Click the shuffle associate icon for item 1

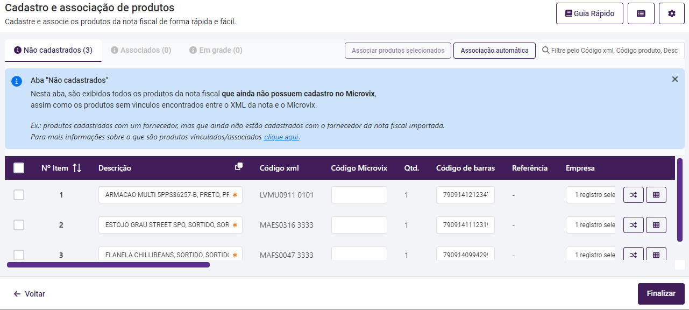point(633,195)
